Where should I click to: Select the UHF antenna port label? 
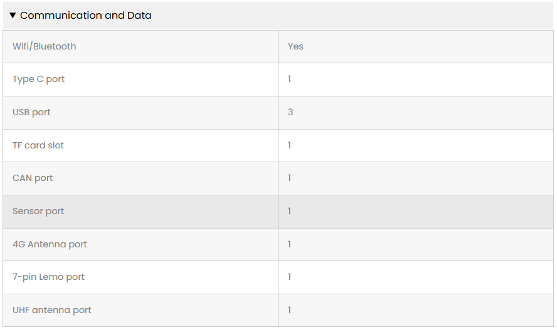coord(52,311)
